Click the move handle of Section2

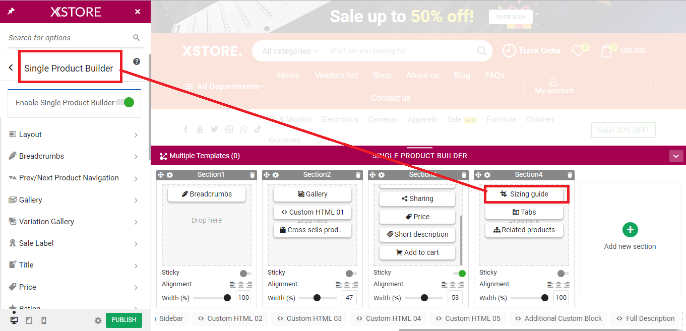(x=267, y=175)
